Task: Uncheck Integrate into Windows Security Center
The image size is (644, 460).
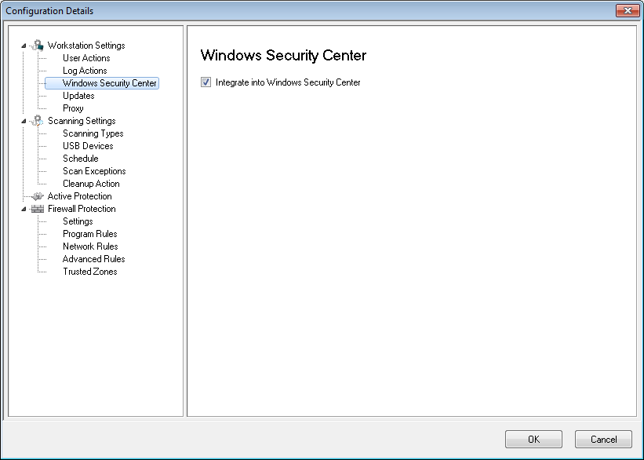Action: tap(206, 82)
